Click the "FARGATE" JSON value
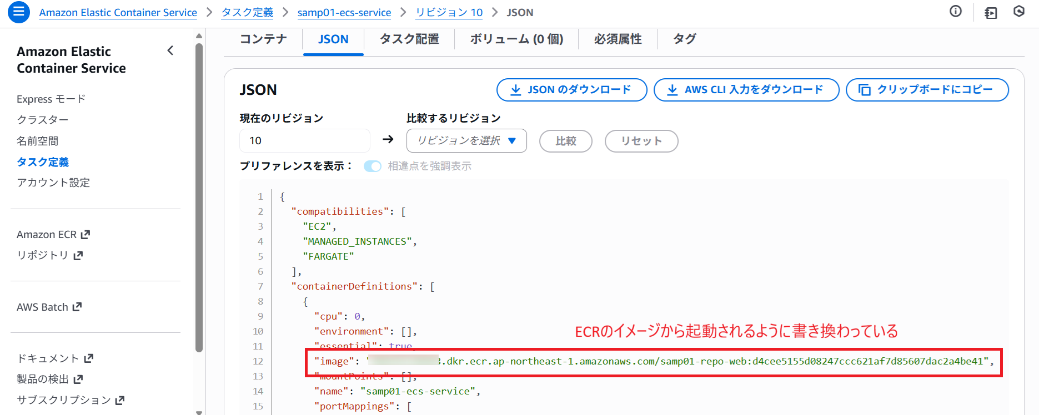The height and width of the screenshot is (415, 1039). pyautogui.click(x=328, y=256)
